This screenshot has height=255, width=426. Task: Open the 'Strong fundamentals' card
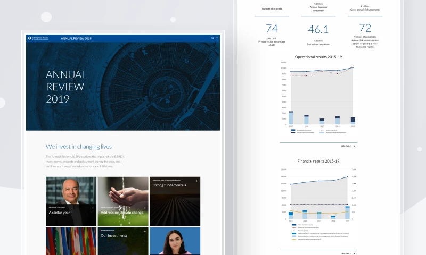click(x=175, y=201)
